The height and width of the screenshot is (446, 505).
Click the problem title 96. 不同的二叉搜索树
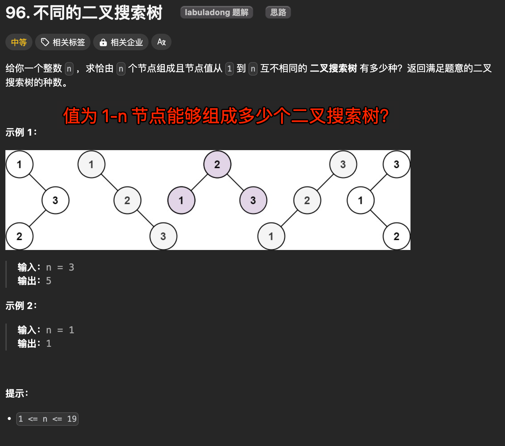click(84, 13)
